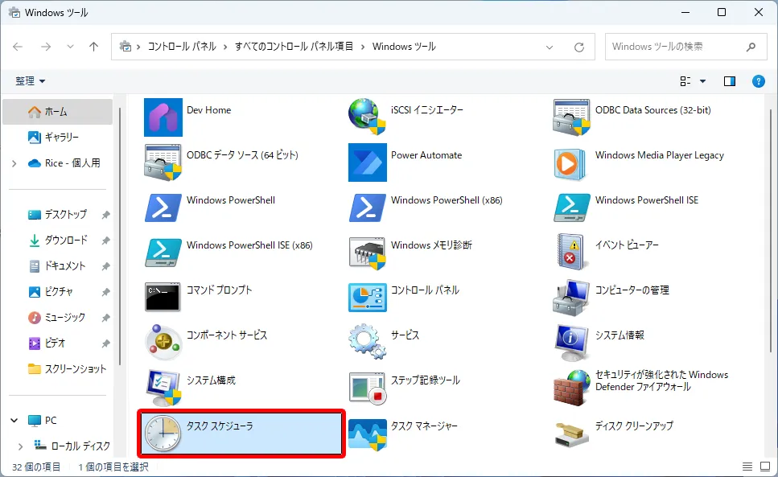The image size is (778, 477).
Task: Select Windows PowerShell ISE (x86) icon
Action: tap(163, 253)
